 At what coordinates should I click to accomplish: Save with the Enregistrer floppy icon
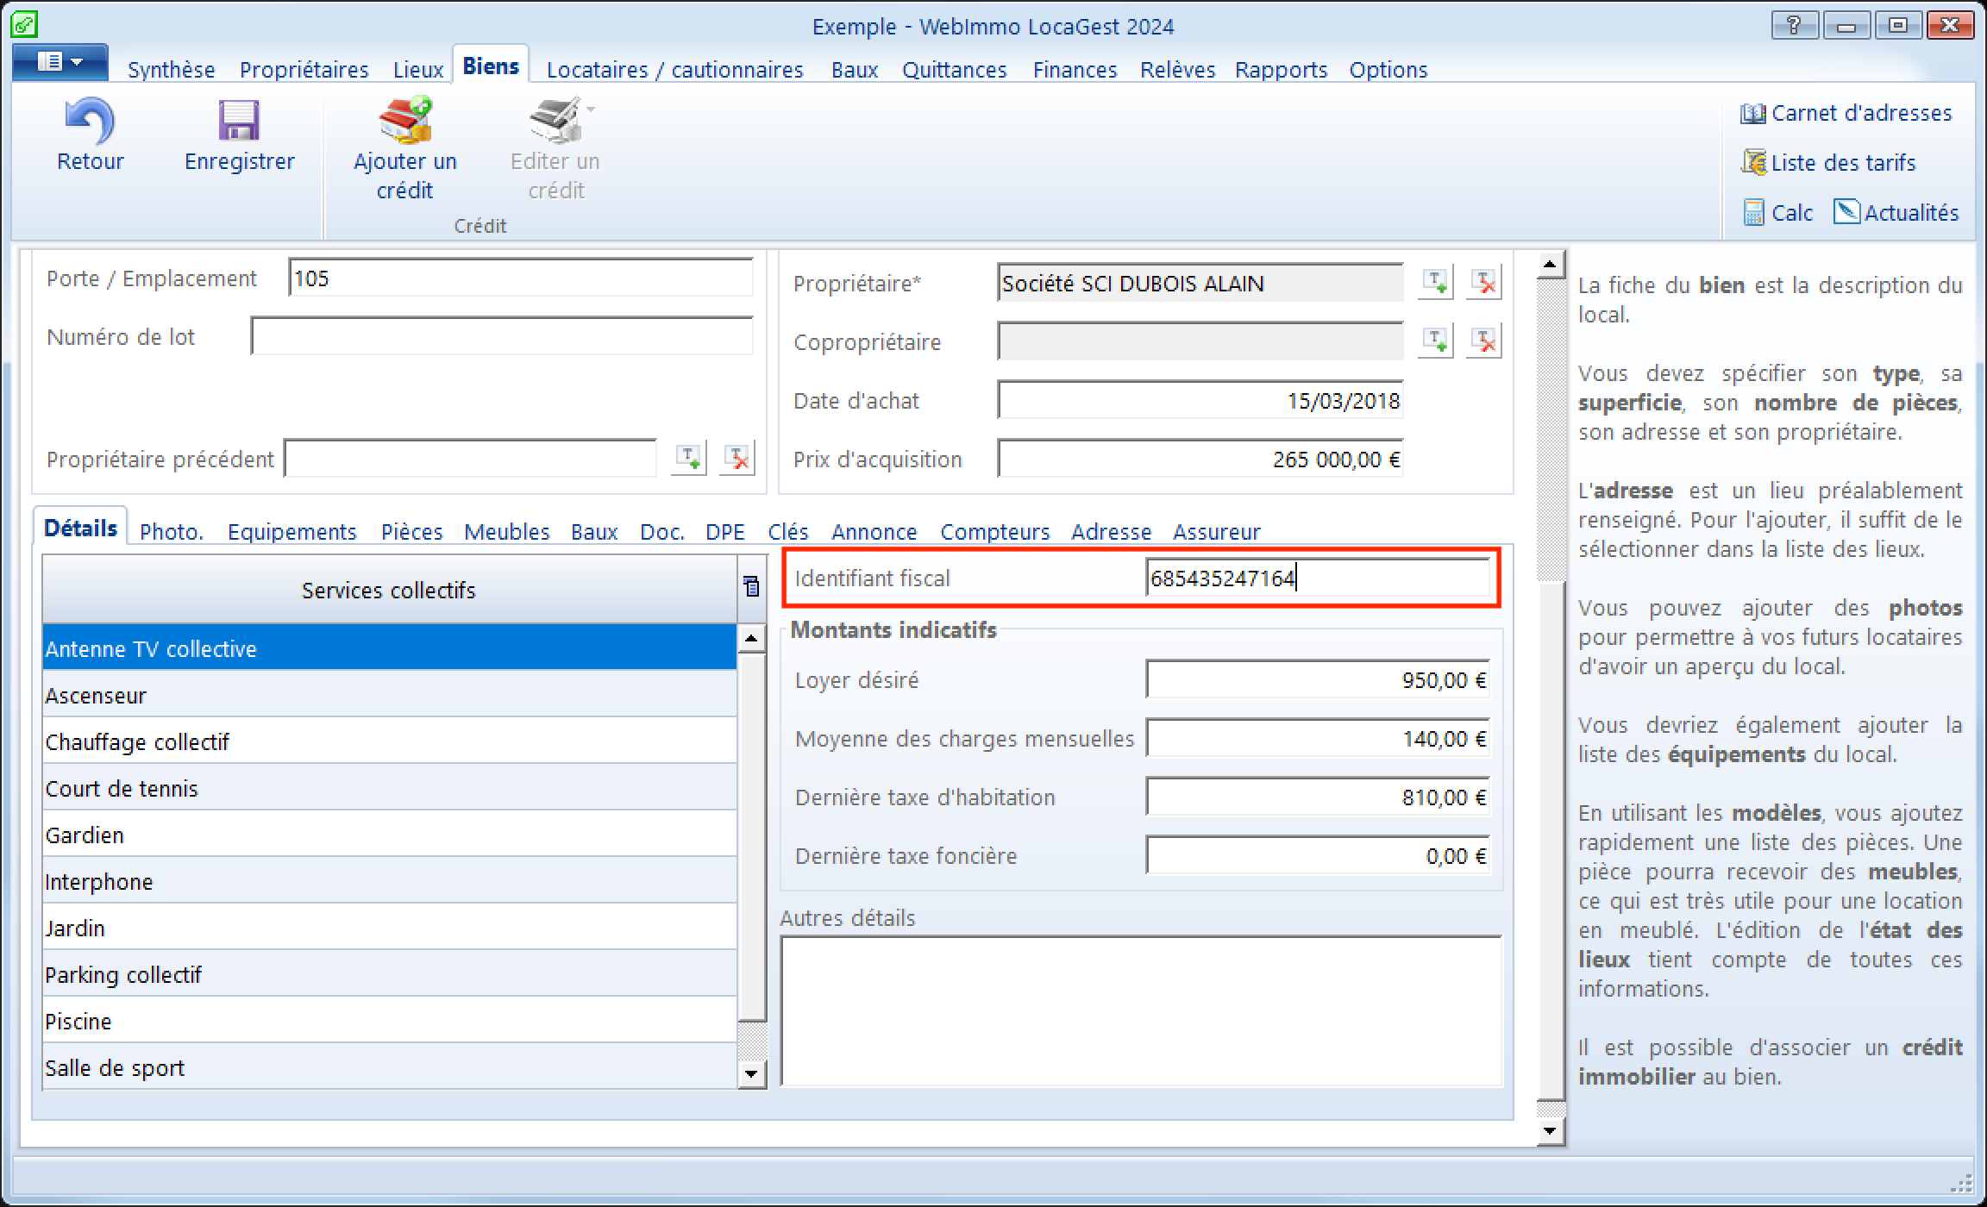pos(239,121)
